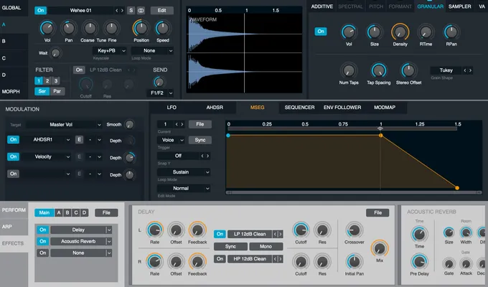Open the SEQUENCER modulation tab
Viewport: 488px width, 287px height.
coord(299,107)
